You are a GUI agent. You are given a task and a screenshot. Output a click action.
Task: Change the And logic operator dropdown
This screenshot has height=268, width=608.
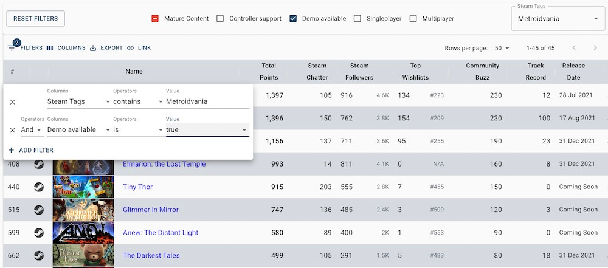[32, 129]
